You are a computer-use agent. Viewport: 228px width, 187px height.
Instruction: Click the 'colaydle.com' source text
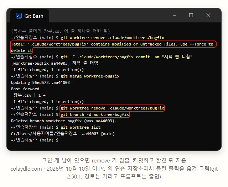click(26, 169)
